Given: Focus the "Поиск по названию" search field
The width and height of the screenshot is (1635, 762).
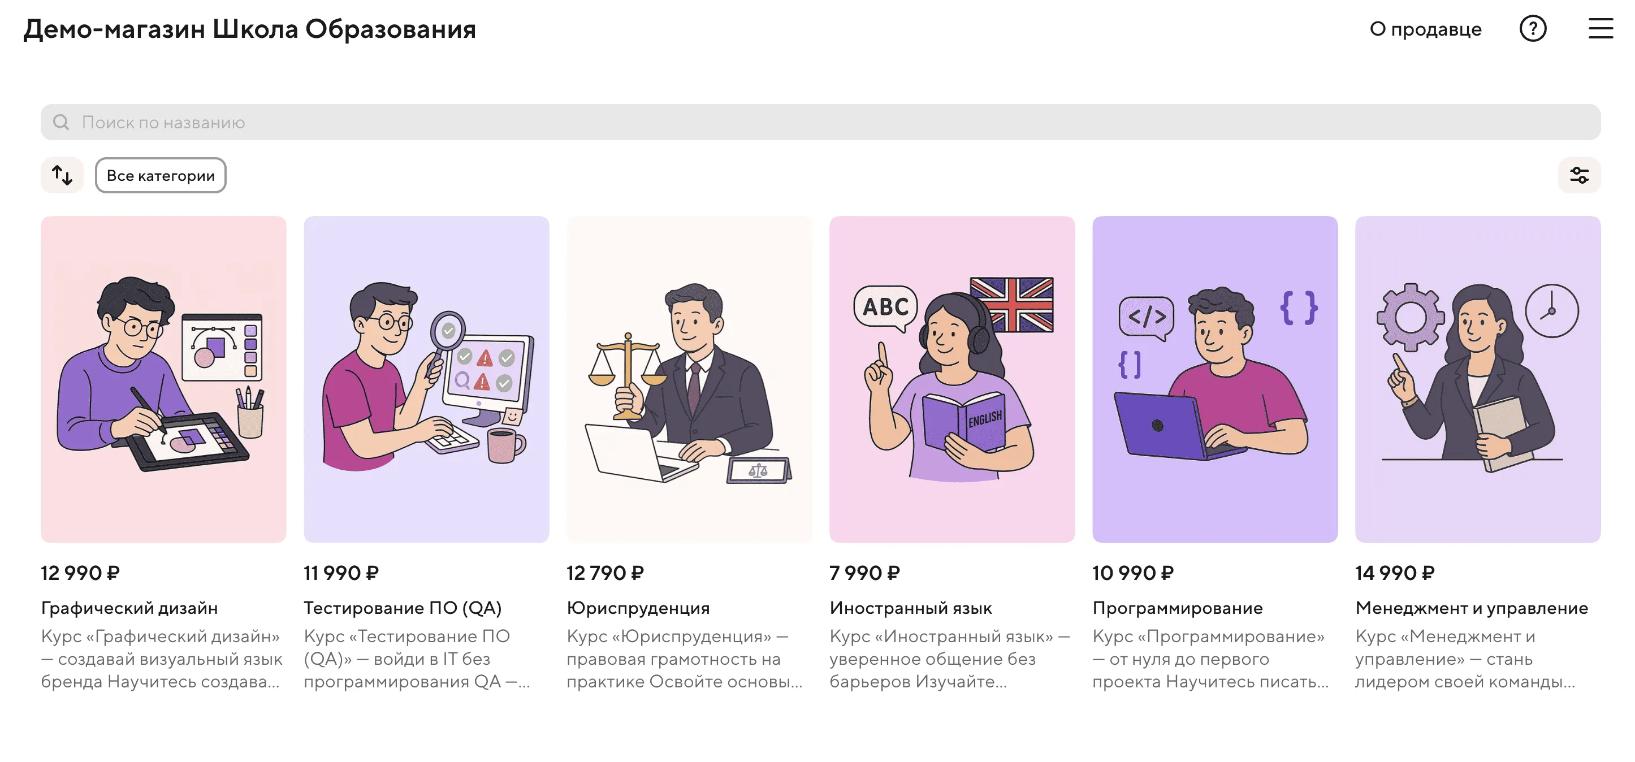Looking at the screenshot, I should tap(821, 122).
